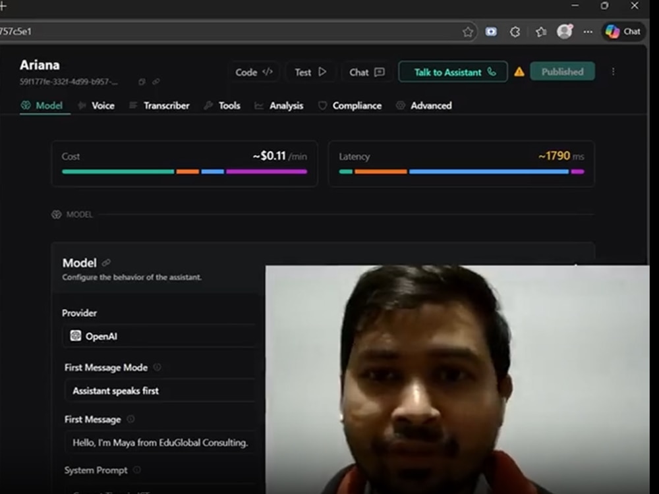
Task: Click the MODEL section header icon
Action: click(56, 215)
